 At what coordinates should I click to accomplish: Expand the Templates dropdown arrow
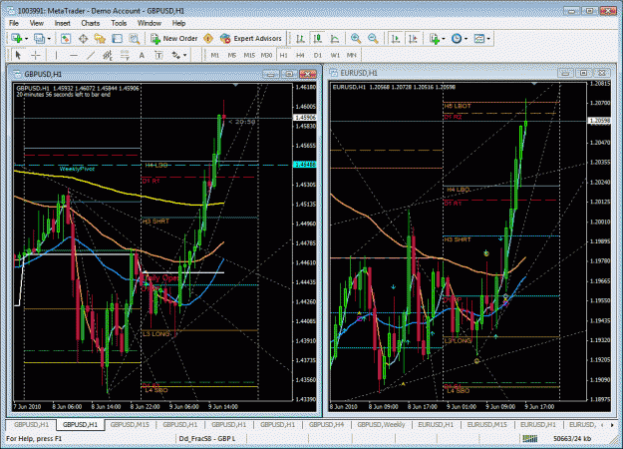point(488,39)
